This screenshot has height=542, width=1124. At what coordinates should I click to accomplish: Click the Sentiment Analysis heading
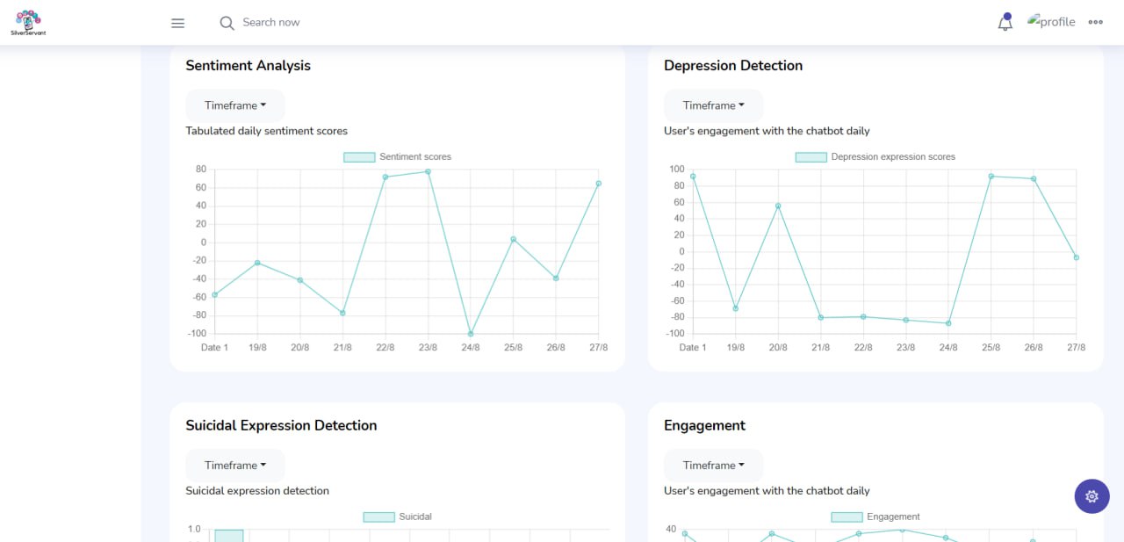point(248,66)
